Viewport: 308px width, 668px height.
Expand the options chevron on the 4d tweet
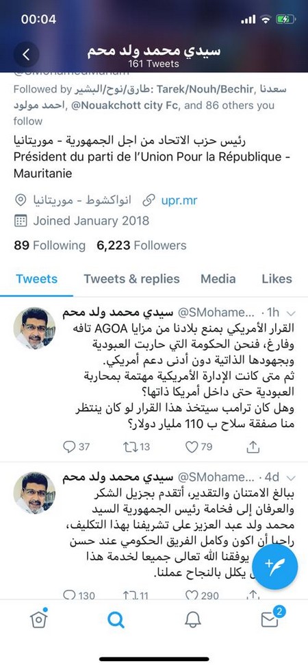tap(292, 477)
